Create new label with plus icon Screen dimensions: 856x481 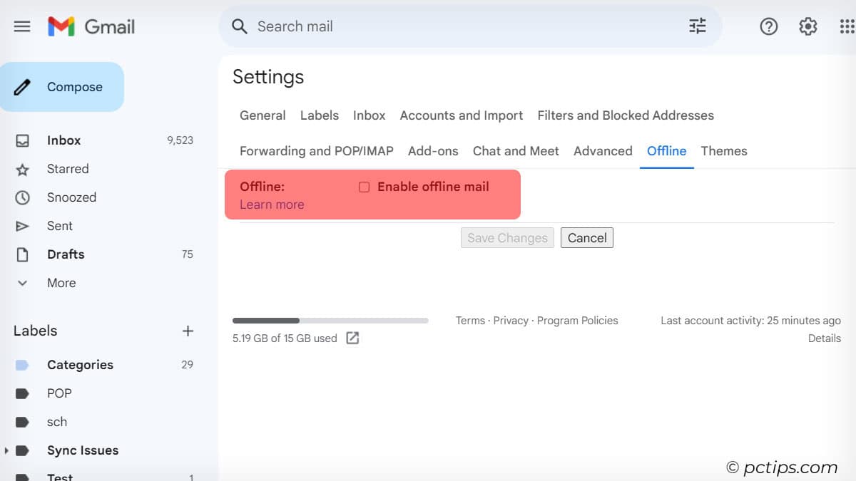[188, 331]
